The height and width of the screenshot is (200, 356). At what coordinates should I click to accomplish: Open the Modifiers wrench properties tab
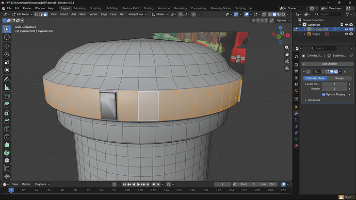(296, 113)
